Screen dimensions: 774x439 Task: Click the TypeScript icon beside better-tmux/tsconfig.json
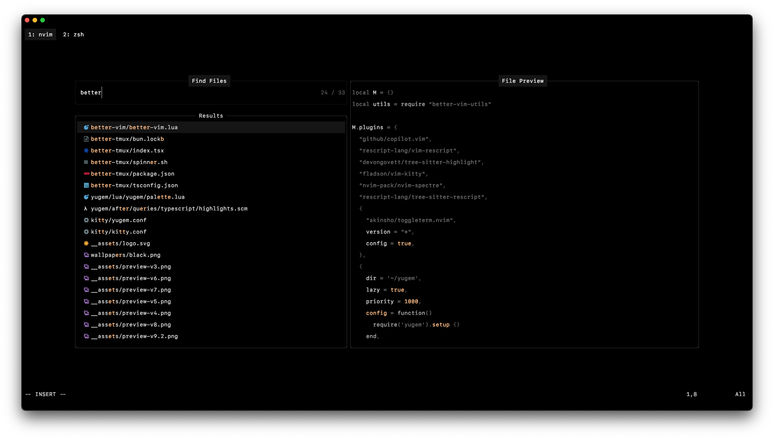(x=86, y=185)
